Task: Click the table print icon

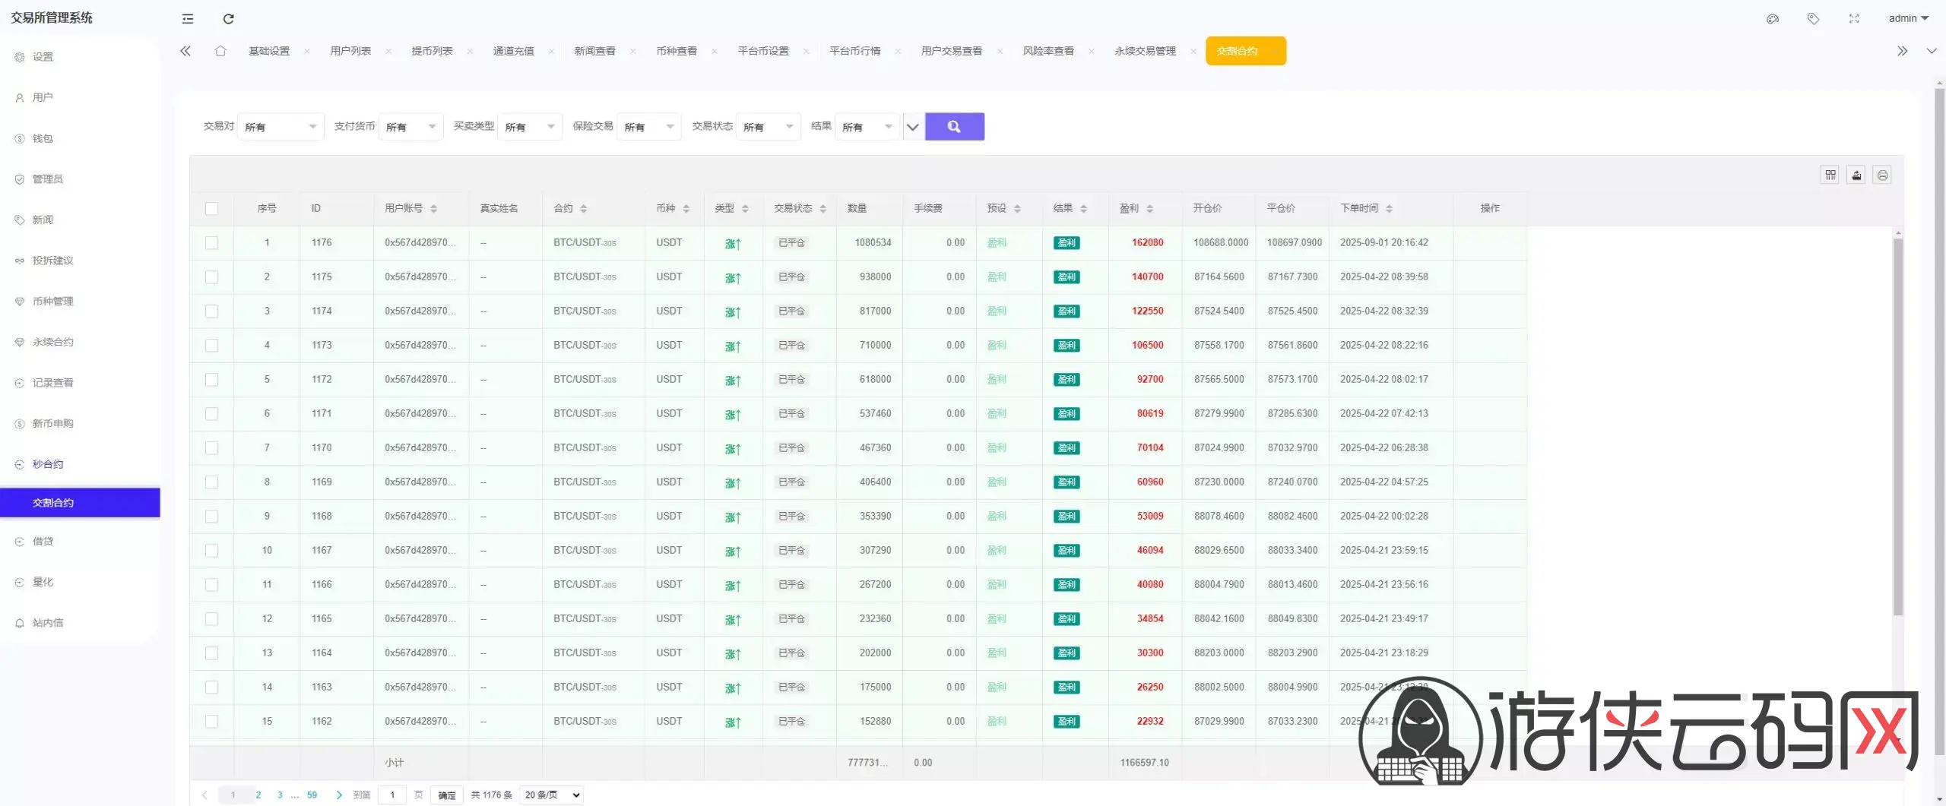Action: tap(1882, 175)
